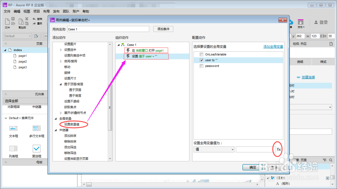
Task: Click the pop-out arrow on the pages panel
Action: tap(6, 43)
